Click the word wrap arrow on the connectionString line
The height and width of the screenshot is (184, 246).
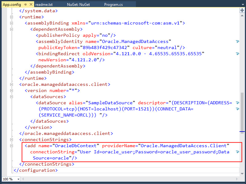coord(237,152)
